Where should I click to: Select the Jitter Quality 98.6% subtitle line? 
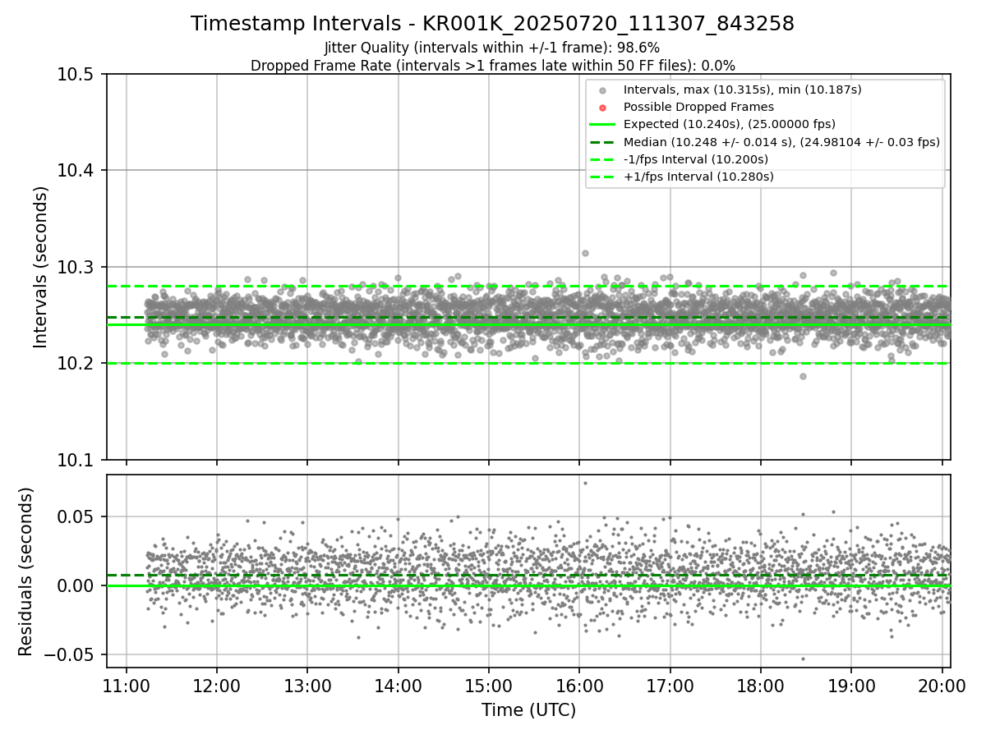[x=492, y=48]
